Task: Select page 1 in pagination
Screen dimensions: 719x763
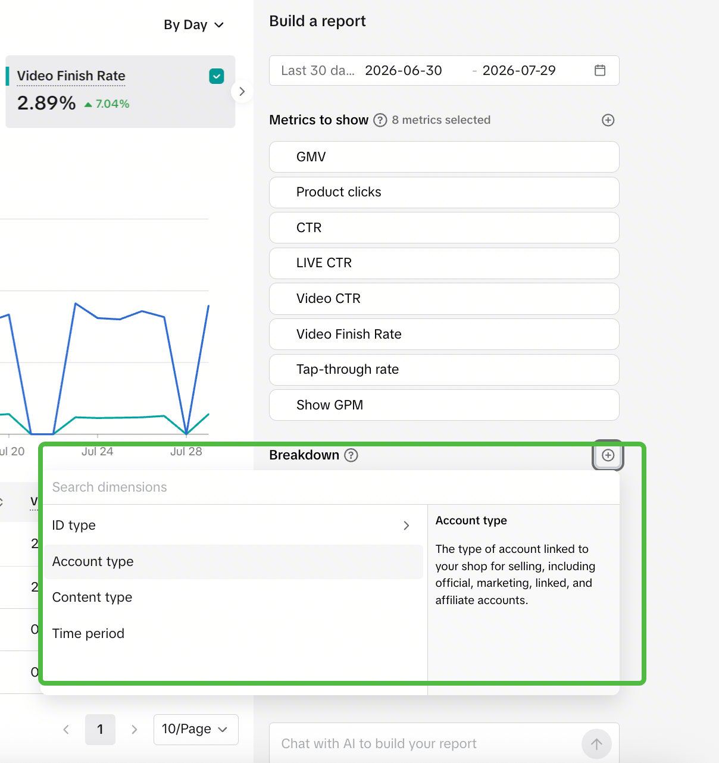Action: click(100, 729)
